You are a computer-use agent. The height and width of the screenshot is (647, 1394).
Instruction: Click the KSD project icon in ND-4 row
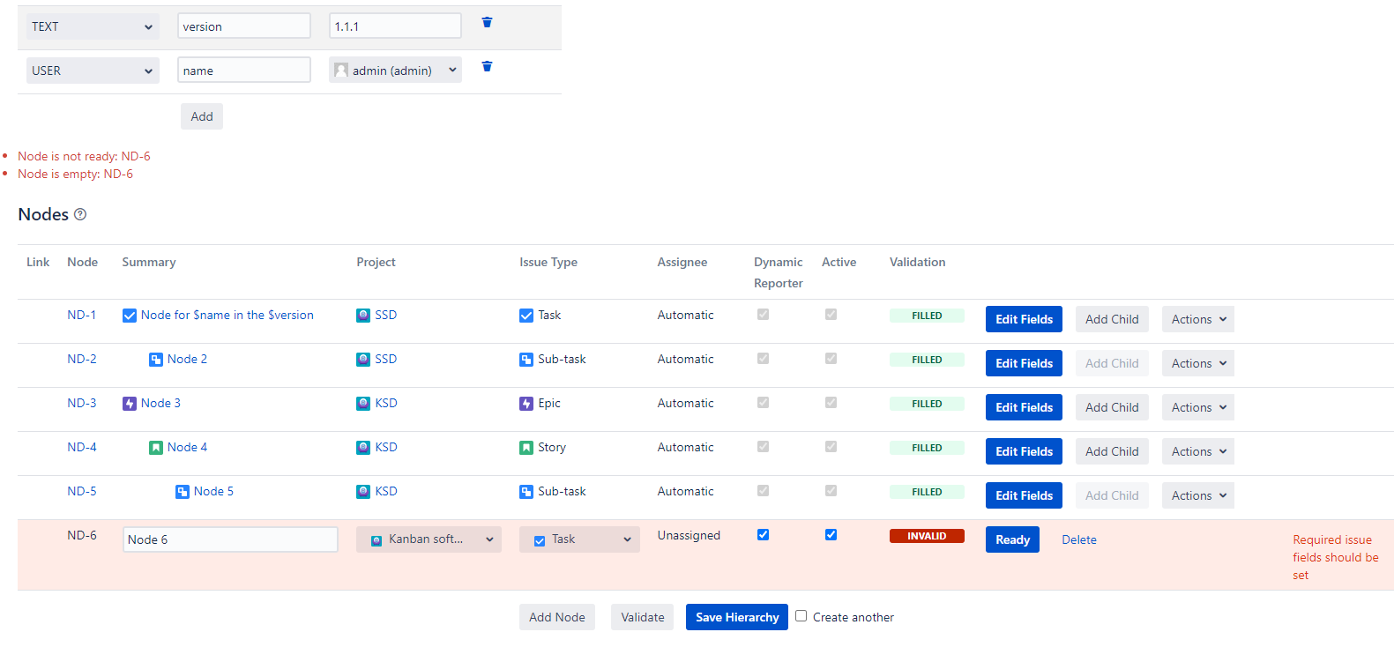point(363,448)
